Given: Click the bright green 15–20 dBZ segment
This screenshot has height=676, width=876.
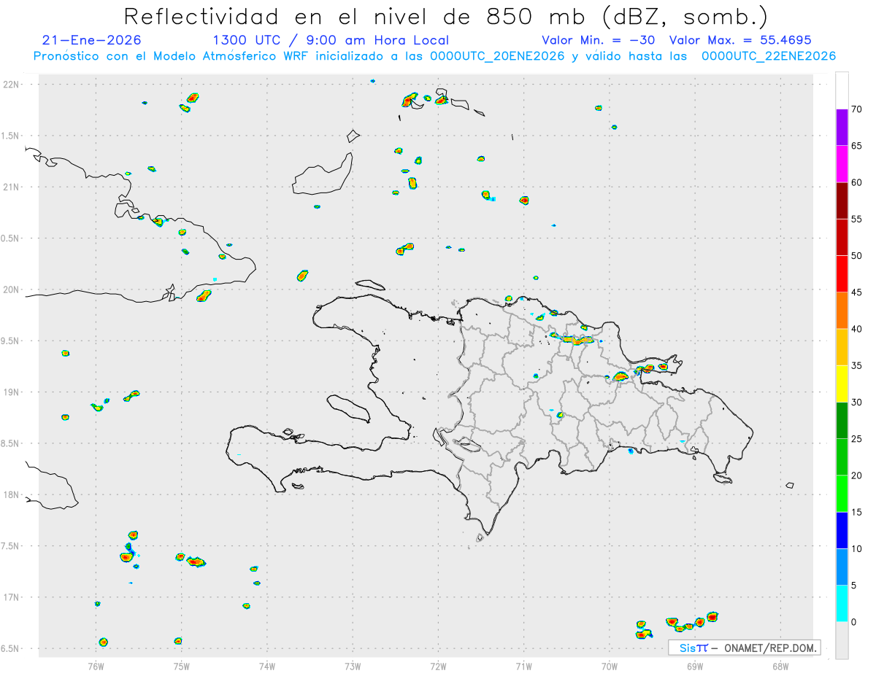Looking at the screenshot, I should (842, 494).
